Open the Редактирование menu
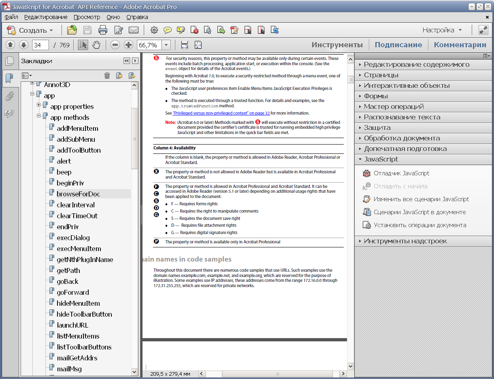 pyautogui.click(x=46, y=17)
